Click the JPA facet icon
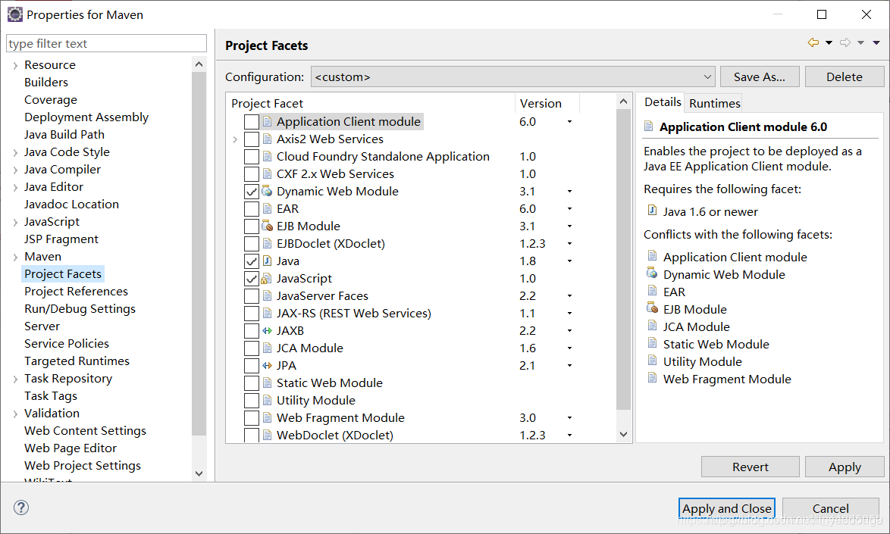This screenshot has width=890, height=534. click(267, 366)
